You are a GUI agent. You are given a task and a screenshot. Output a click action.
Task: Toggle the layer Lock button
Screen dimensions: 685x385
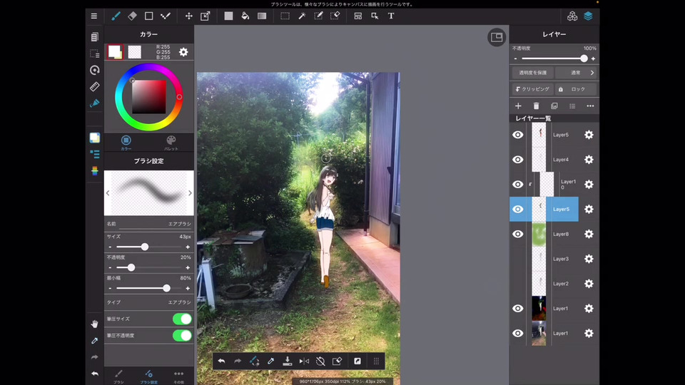pos(576,89)
